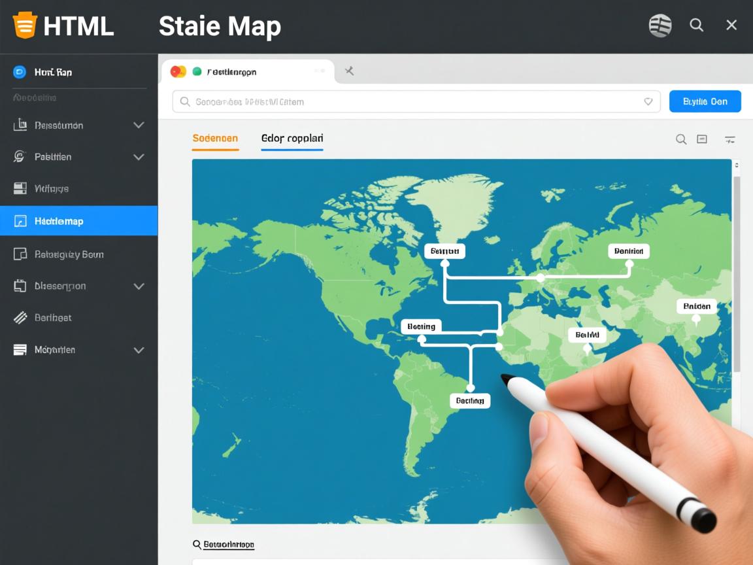
Task: Expand the Dessaumon sidebar section
Action: click(x=138, y=125)
